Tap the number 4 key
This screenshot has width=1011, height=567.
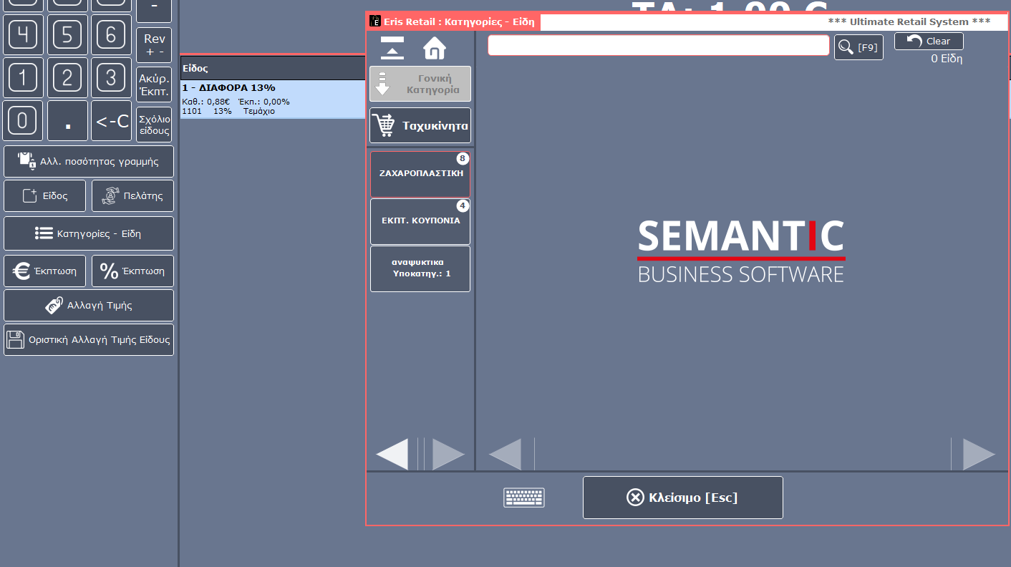(x=24, y=35)
